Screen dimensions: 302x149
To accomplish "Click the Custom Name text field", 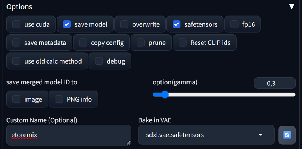I will [69, 135].
